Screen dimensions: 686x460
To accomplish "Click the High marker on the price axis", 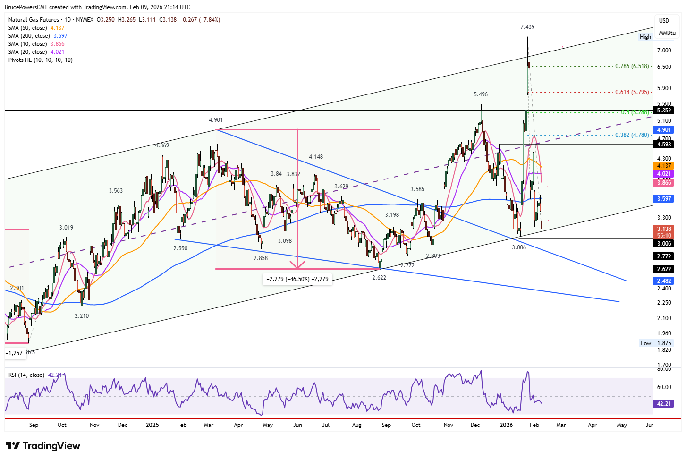I will 645,37.
